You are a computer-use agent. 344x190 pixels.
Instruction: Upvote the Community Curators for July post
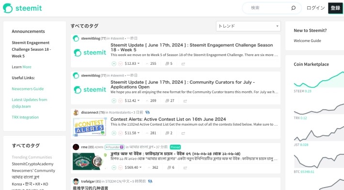click(114, 101)
